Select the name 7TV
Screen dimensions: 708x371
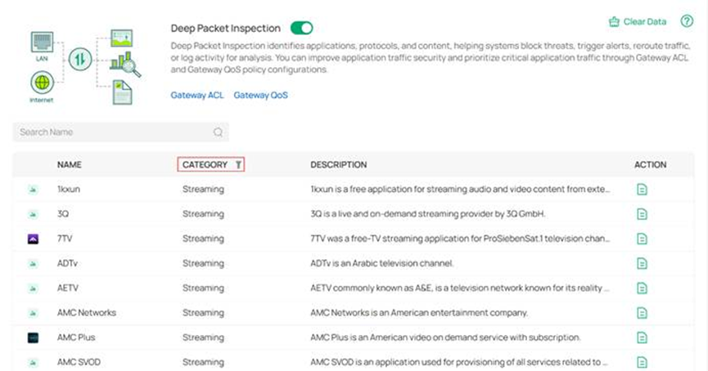tap(65, 239)
